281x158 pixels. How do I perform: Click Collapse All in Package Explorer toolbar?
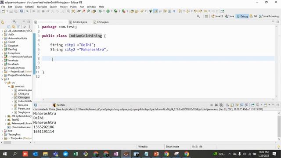9,27
